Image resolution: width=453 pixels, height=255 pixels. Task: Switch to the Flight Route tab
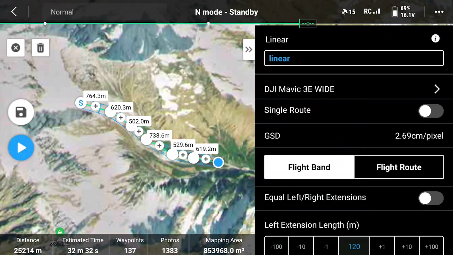(x=399, y=167)
